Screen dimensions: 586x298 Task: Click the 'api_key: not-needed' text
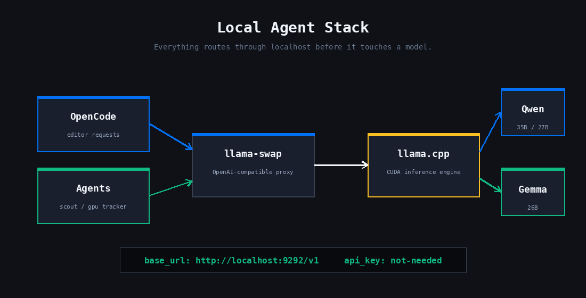393,261
